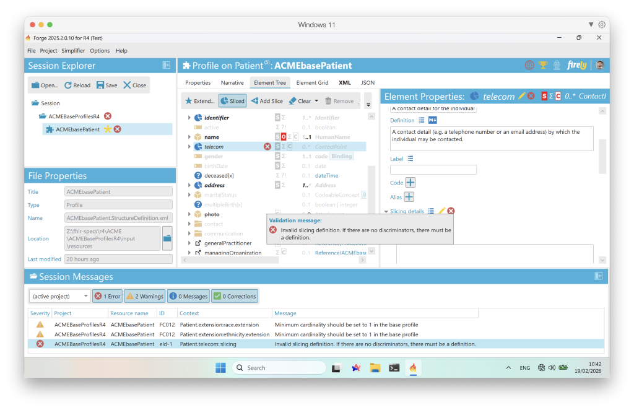
Task: Add an Alias with the plus button
Action: point(409,197)
